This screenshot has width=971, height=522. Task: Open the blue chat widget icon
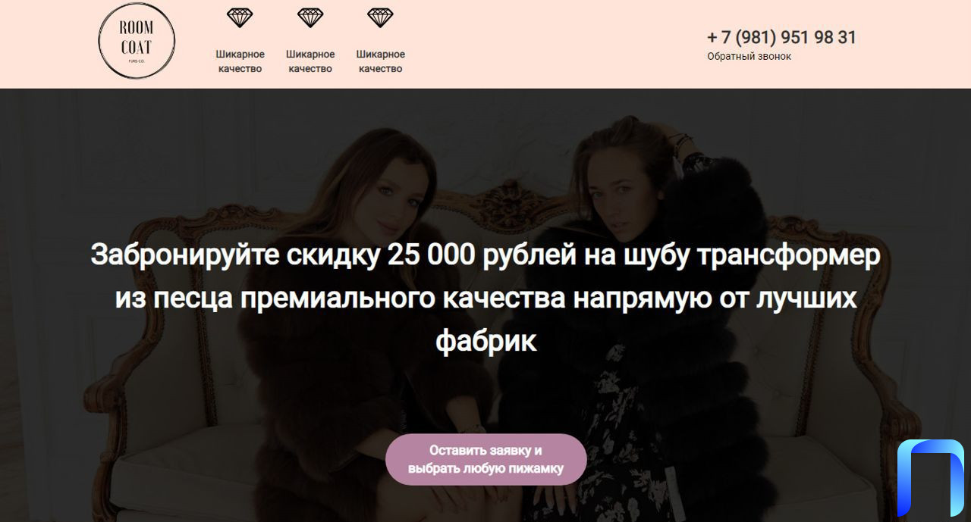930,477
